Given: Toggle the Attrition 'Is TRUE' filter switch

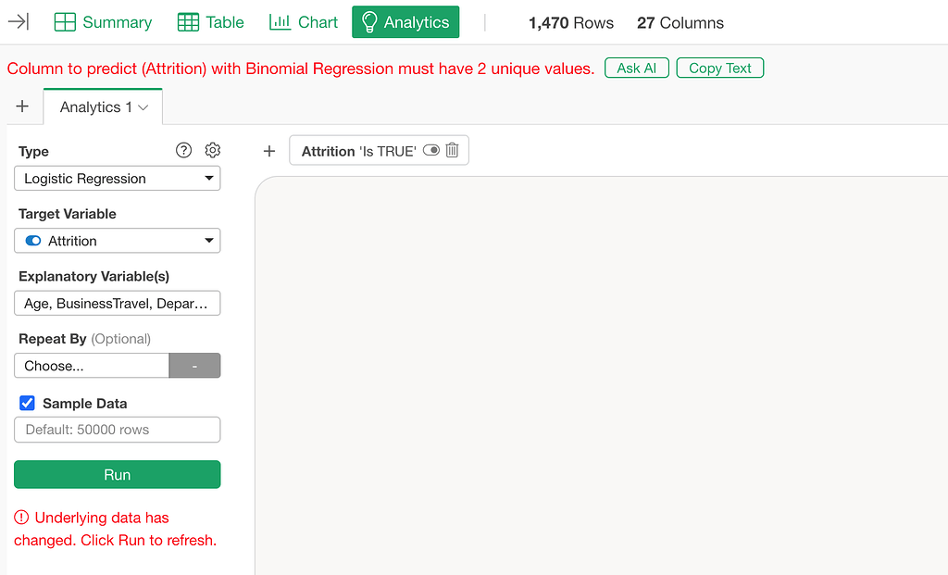Looking at the screenshot, I should [431, 150].
